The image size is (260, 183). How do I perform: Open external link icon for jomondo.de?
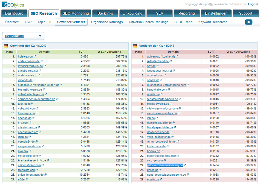(34, 80)
